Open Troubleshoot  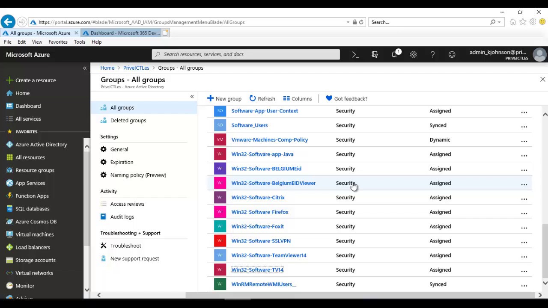(x=125, y=246)
